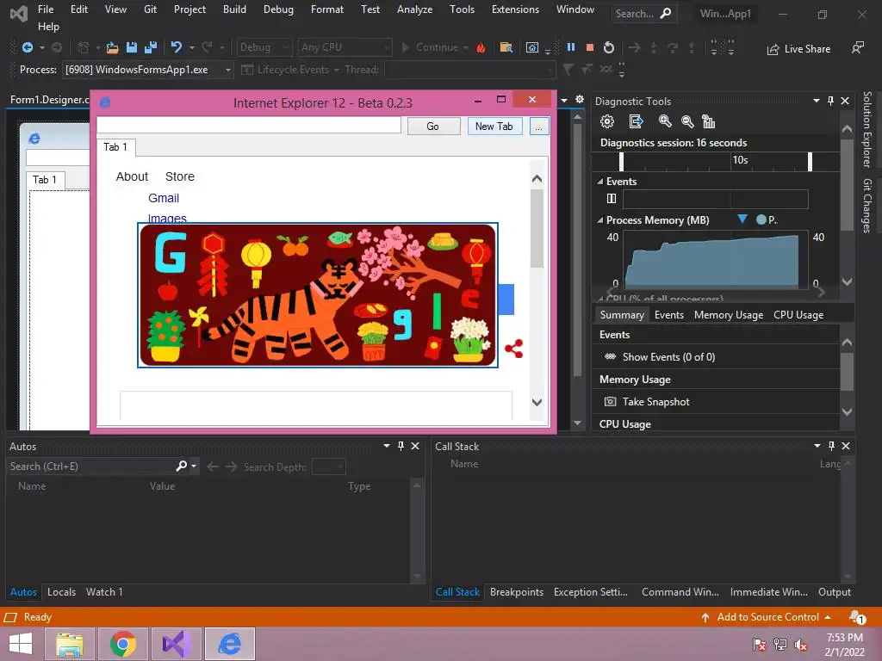
Task: Open File Explorer from the taskbar
Action: [70, 644]
